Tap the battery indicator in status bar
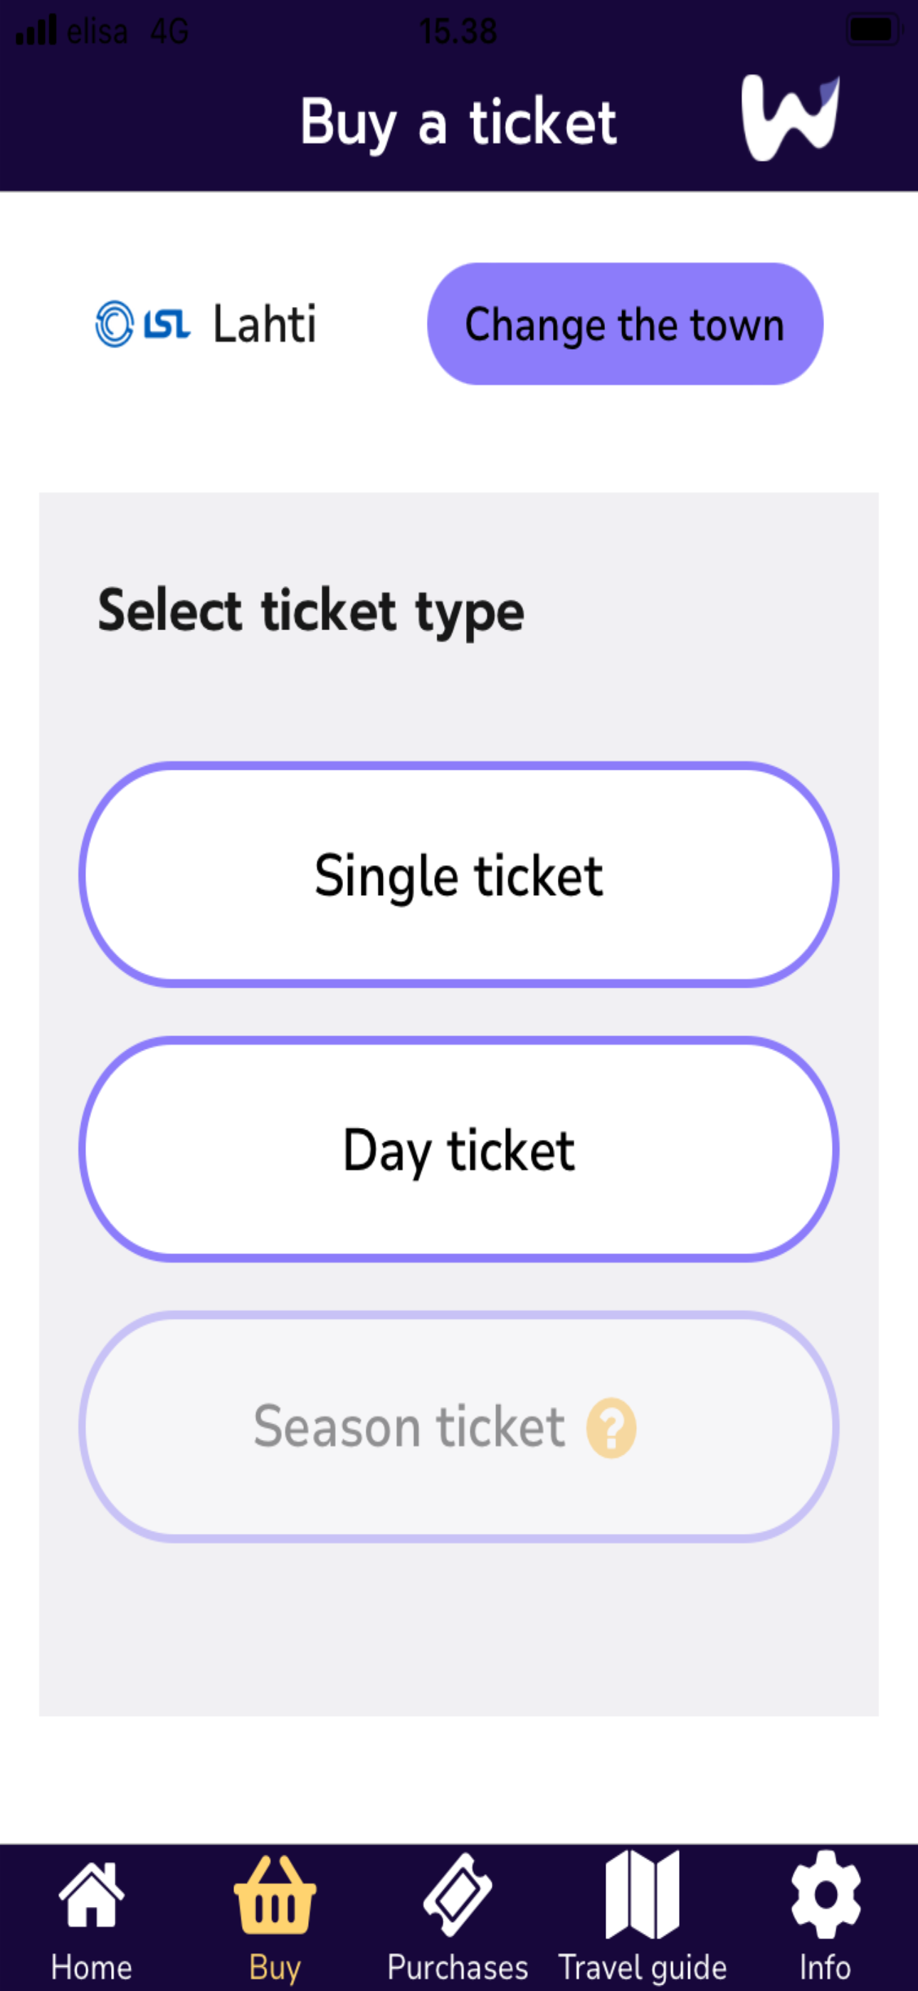918x1991 pixels. pyautogui.click(x=874, y=30)
